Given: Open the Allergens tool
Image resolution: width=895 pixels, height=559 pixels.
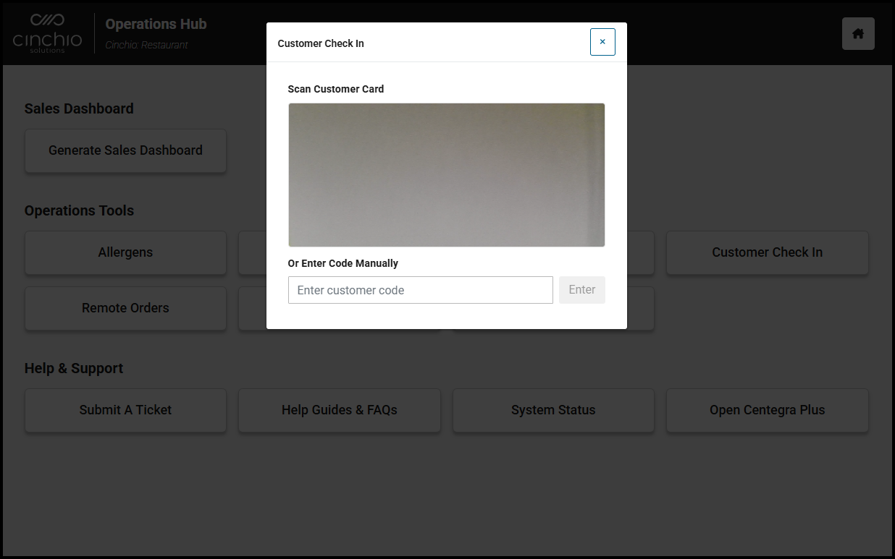Looking at the screenshot, I should [125, 252].
